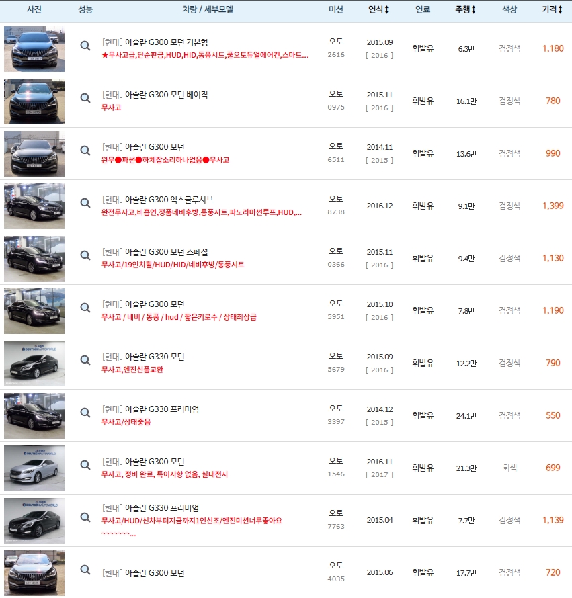Open inspection magnifier for 아슬란 G300 익스클루시브
This screenshot has height=598, width=572.
[x=85, y=203]
